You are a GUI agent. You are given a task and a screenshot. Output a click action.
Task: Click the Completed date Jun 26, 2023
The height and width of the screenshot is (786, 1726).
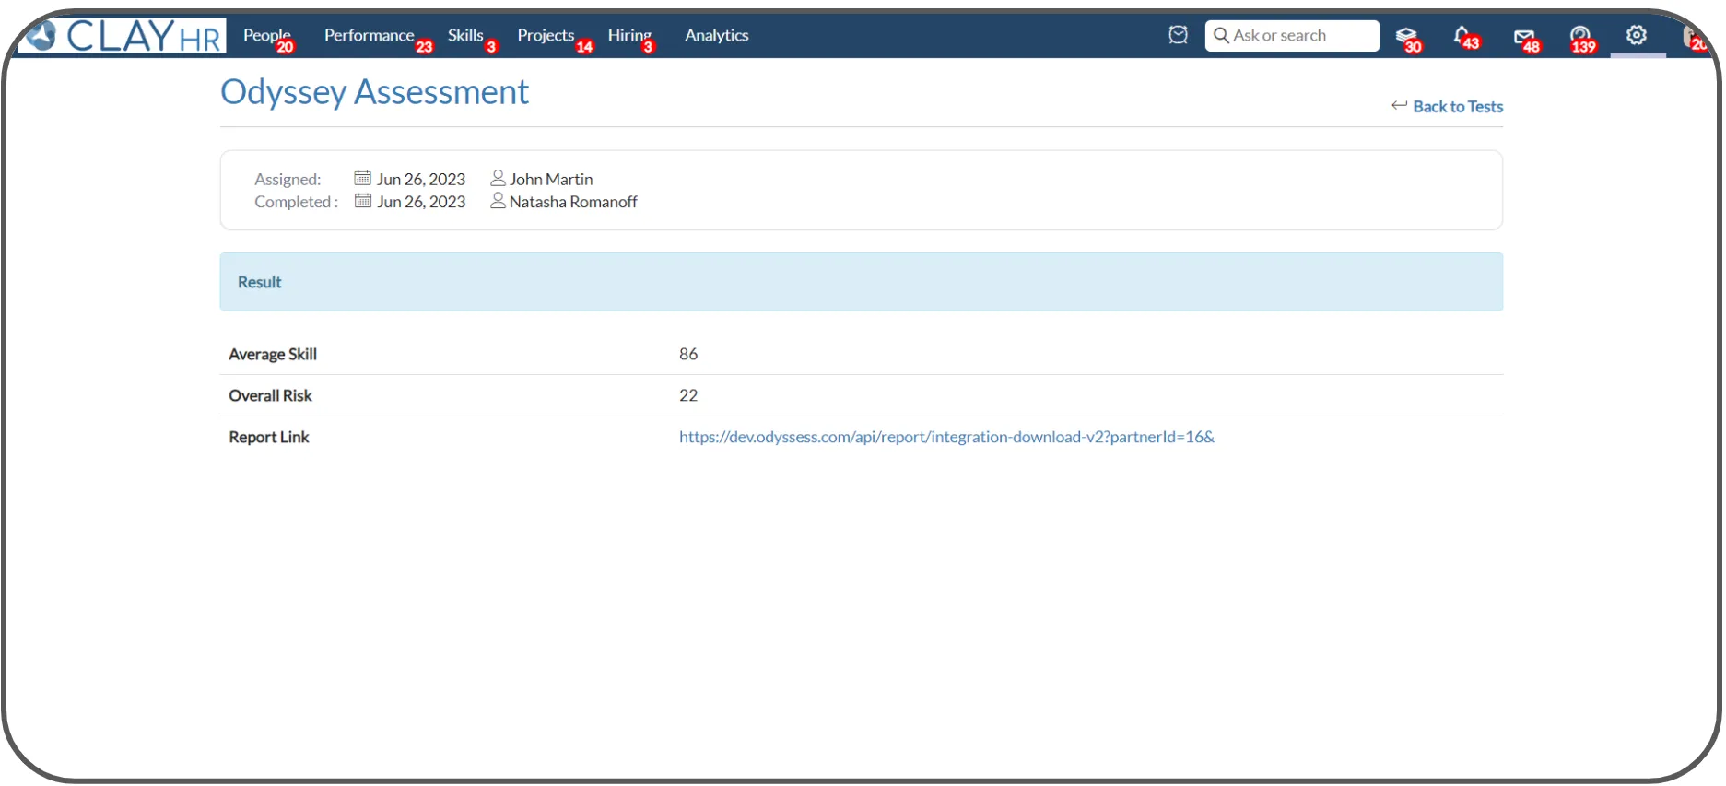click(421, 202)
